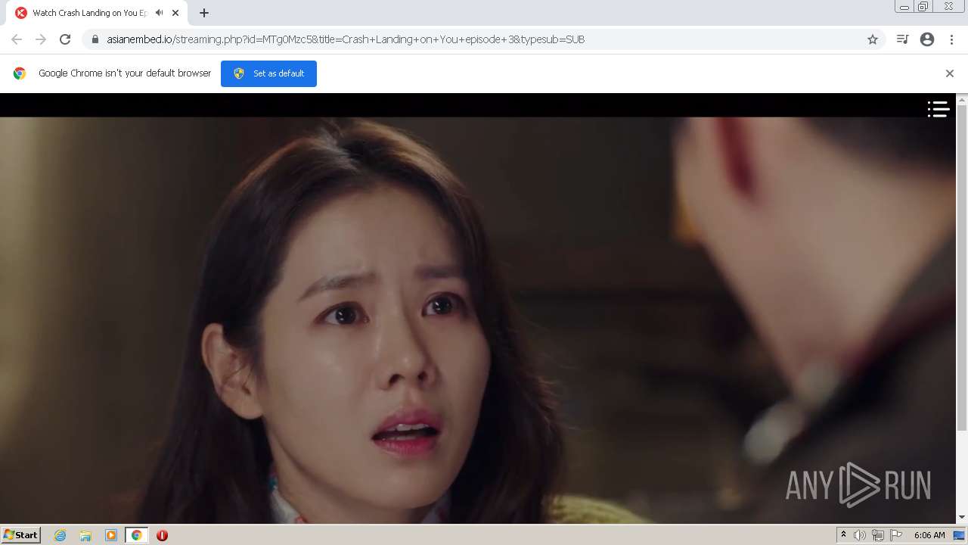Open the network tray icon
This screenshot has width=968, height=545.
[878, 535]
